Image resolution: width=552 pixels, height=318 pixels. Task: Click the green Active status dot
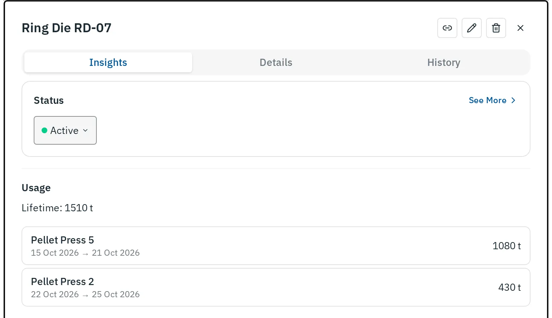pyautogui.click(x=44, y=130)
